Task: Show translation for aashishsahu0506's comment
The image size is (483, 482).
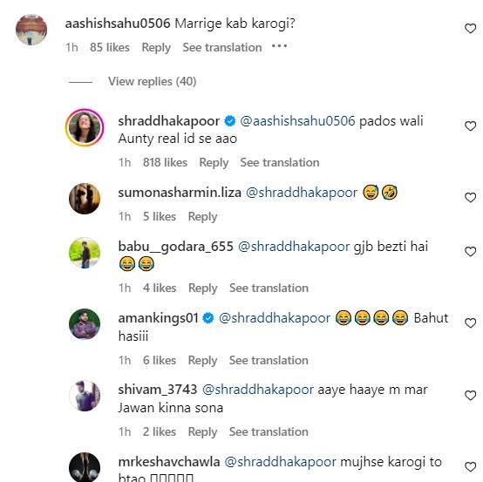Action: pos(222,47)
